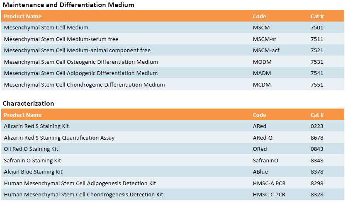Click catalog number 7501

coord(317,28)
